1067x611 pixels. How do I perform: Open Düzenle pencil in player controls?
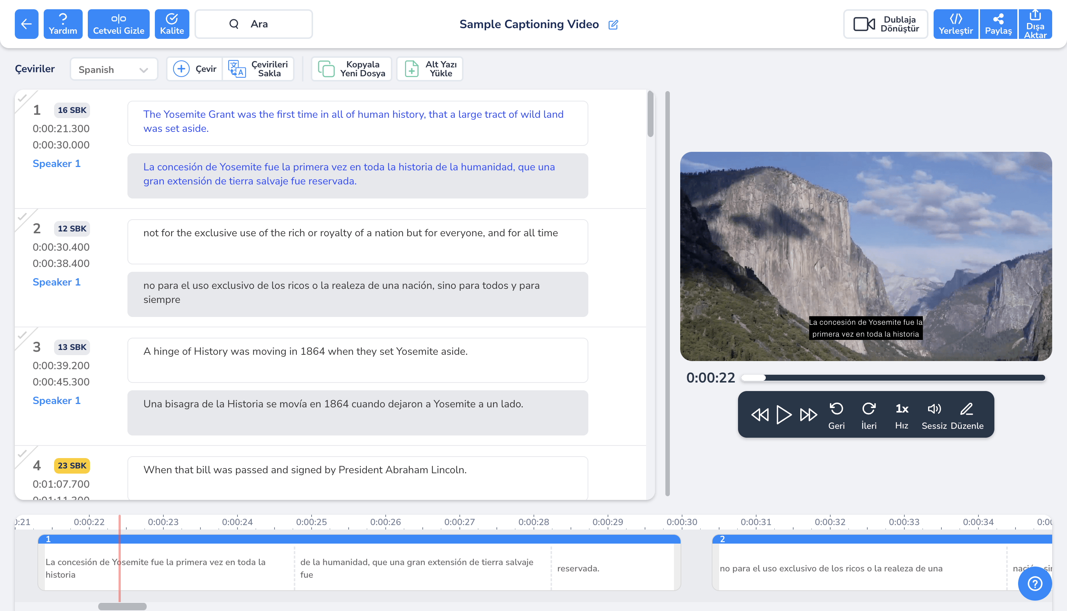(x=967, y=415)
